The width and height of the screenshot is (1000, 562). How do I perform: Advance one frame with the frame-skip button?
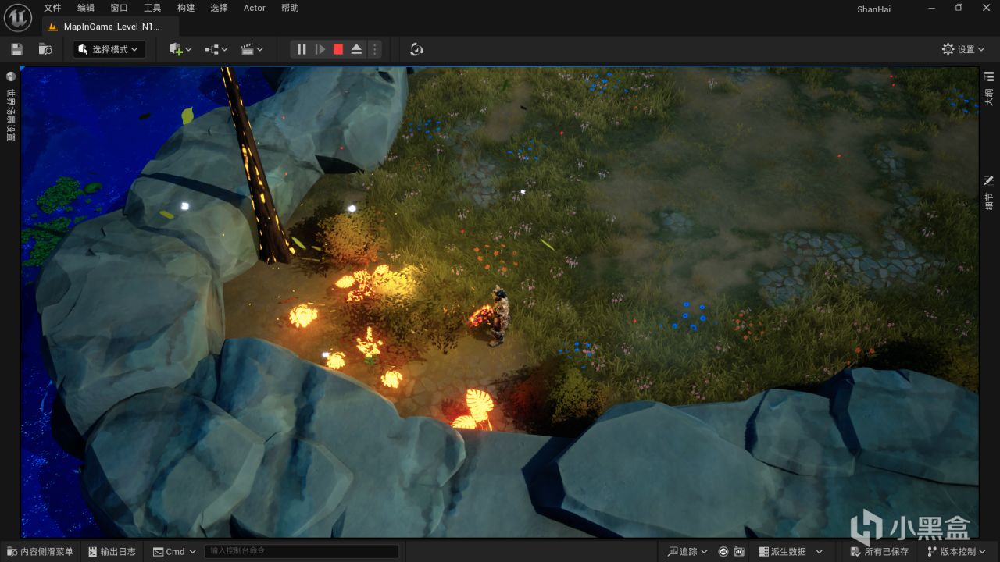click(320, 49)
